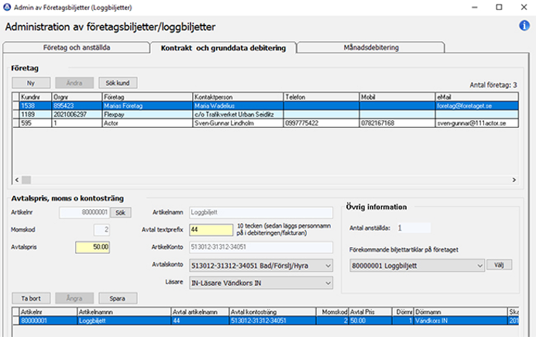Click the Sök kund button
This screenshot has height=337, width=536.
pos(118,83)
